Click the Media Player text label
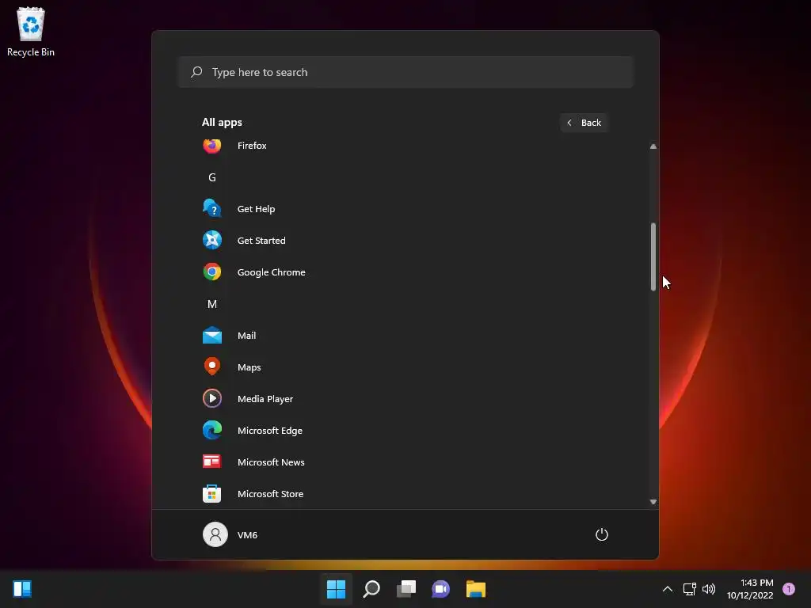This screenshot has height=608, width=811. pos(265,399)
